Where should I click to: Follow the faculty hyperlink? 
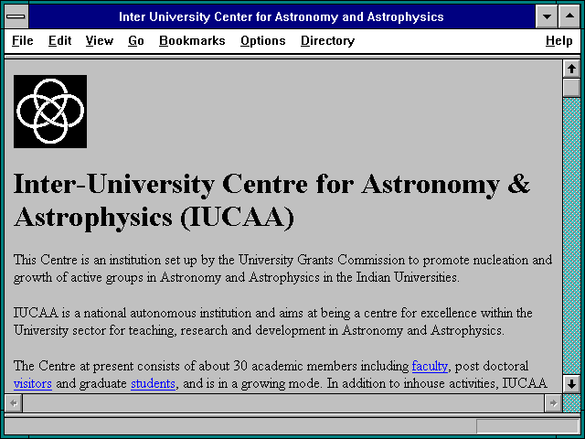pyautogui.click(x=430, y=366)
